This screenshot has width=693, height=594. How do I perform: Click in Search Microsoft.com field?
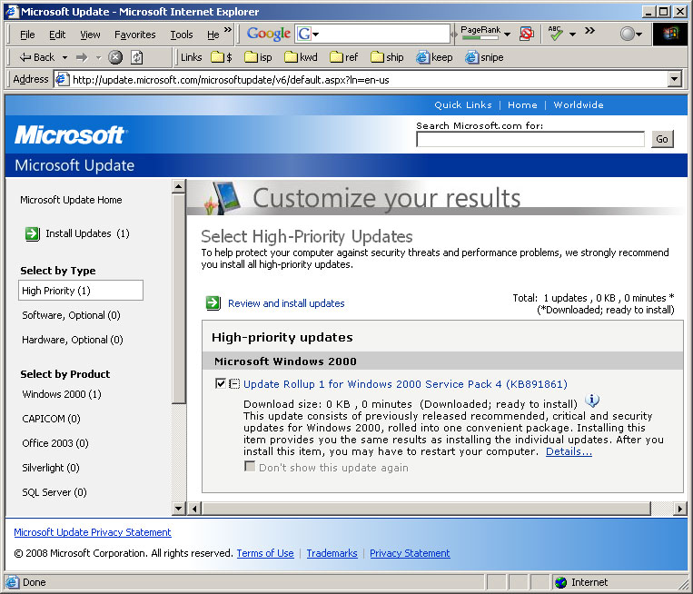coord(530,139)
